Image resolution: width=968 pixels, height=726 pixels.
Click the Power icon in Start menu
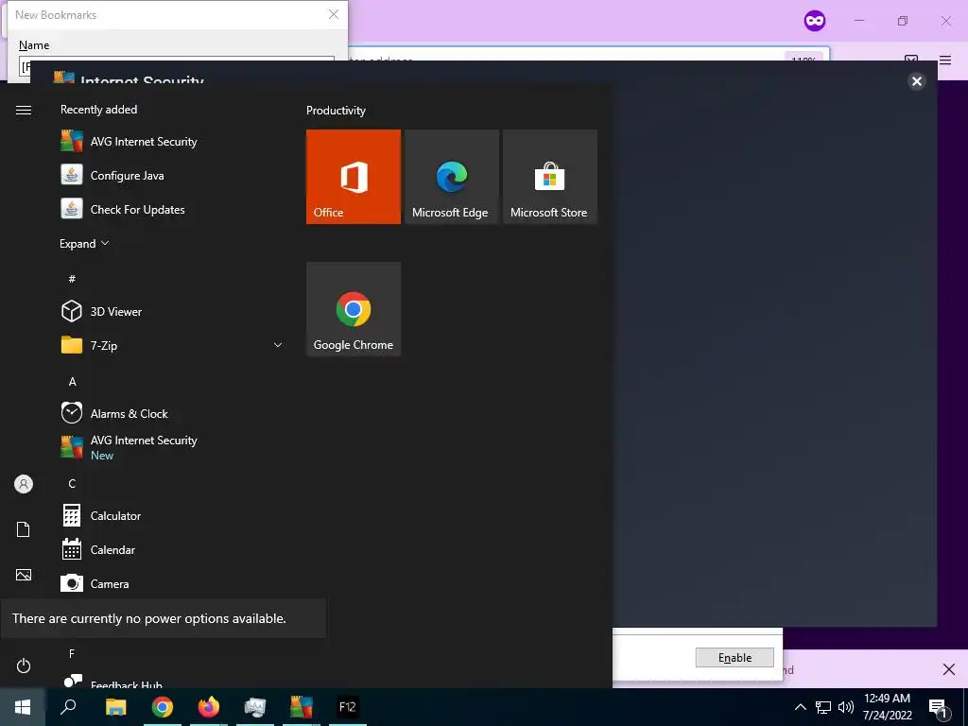click(x=24, y=665)
